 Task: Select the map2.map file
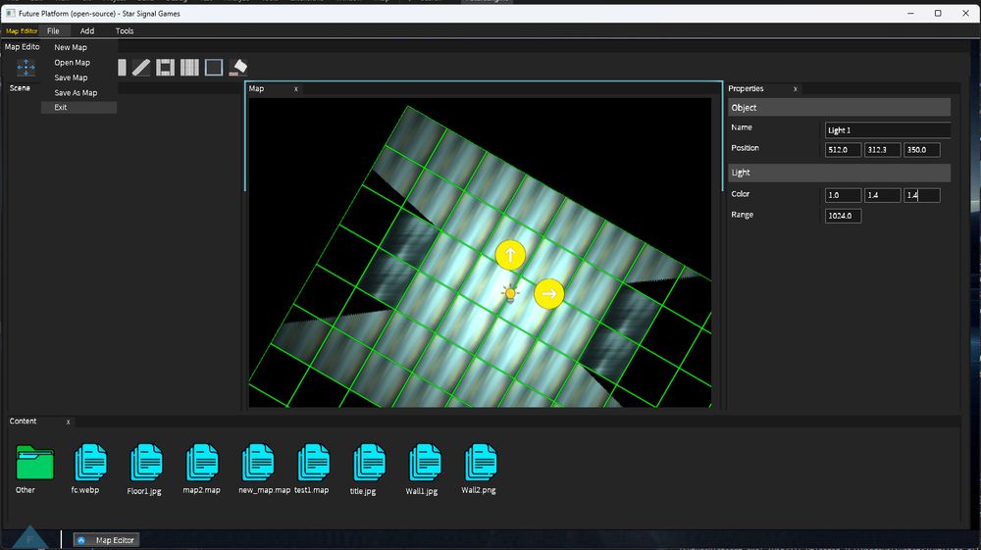(202, 462)
